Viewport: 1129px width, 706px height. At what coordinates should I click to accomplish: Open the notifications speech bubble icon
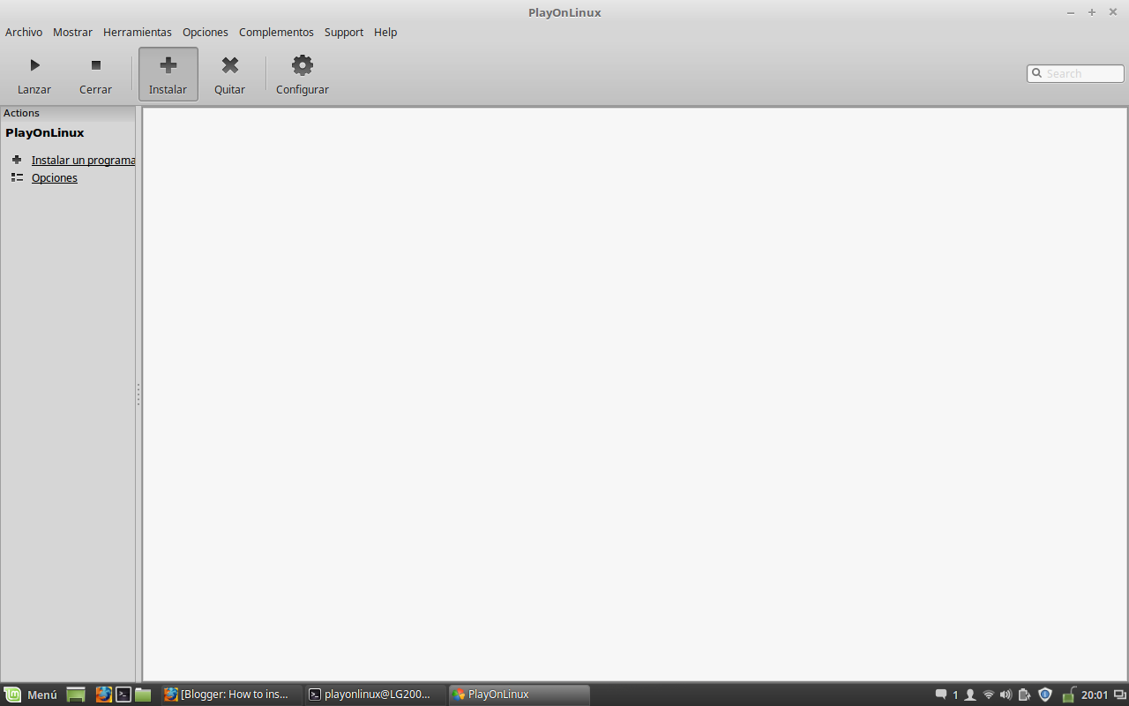tap(941, 695)
